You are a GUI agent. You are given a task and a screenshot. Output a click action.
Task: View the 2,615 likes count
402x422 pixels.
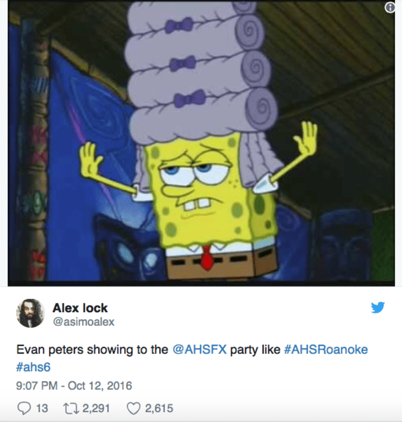pos(159,408)
